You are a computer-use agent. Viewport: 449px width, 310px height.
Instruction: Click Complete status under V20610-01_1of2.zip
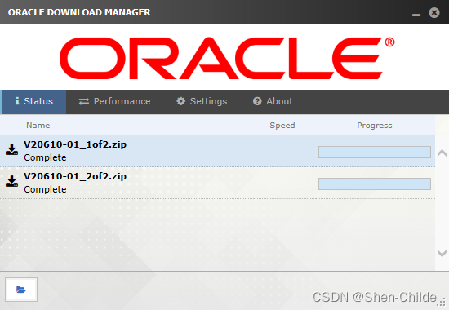[45, 157]
